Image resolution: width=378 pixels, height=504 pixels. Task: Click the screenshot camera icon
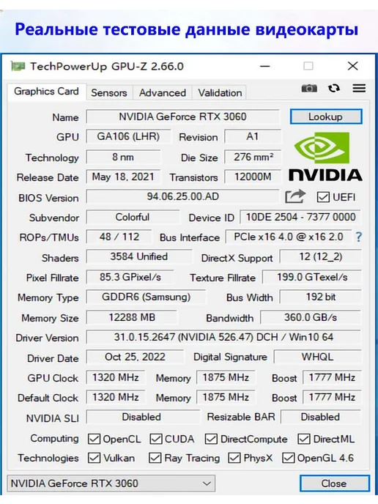(x=309, y=88)
